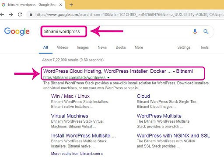Switch to the Books tab
Viewport: 224px width, 161px height.
121,47
